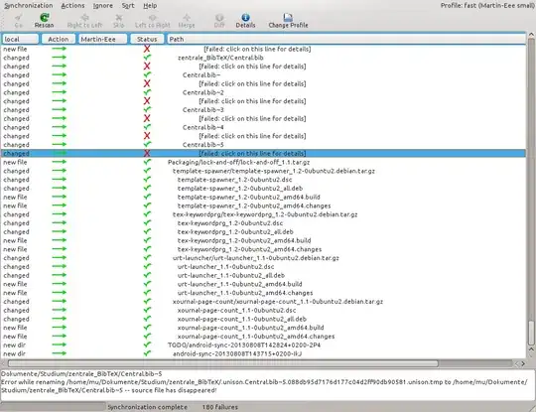Click the vertical scrollbar thumb
536x412 pixels.
click(531, 333)
